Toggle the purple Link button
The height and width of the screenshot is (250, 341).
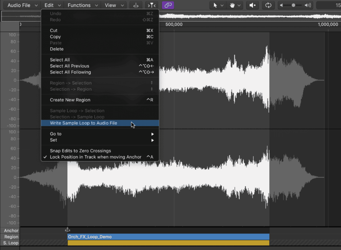click(168, 5)
